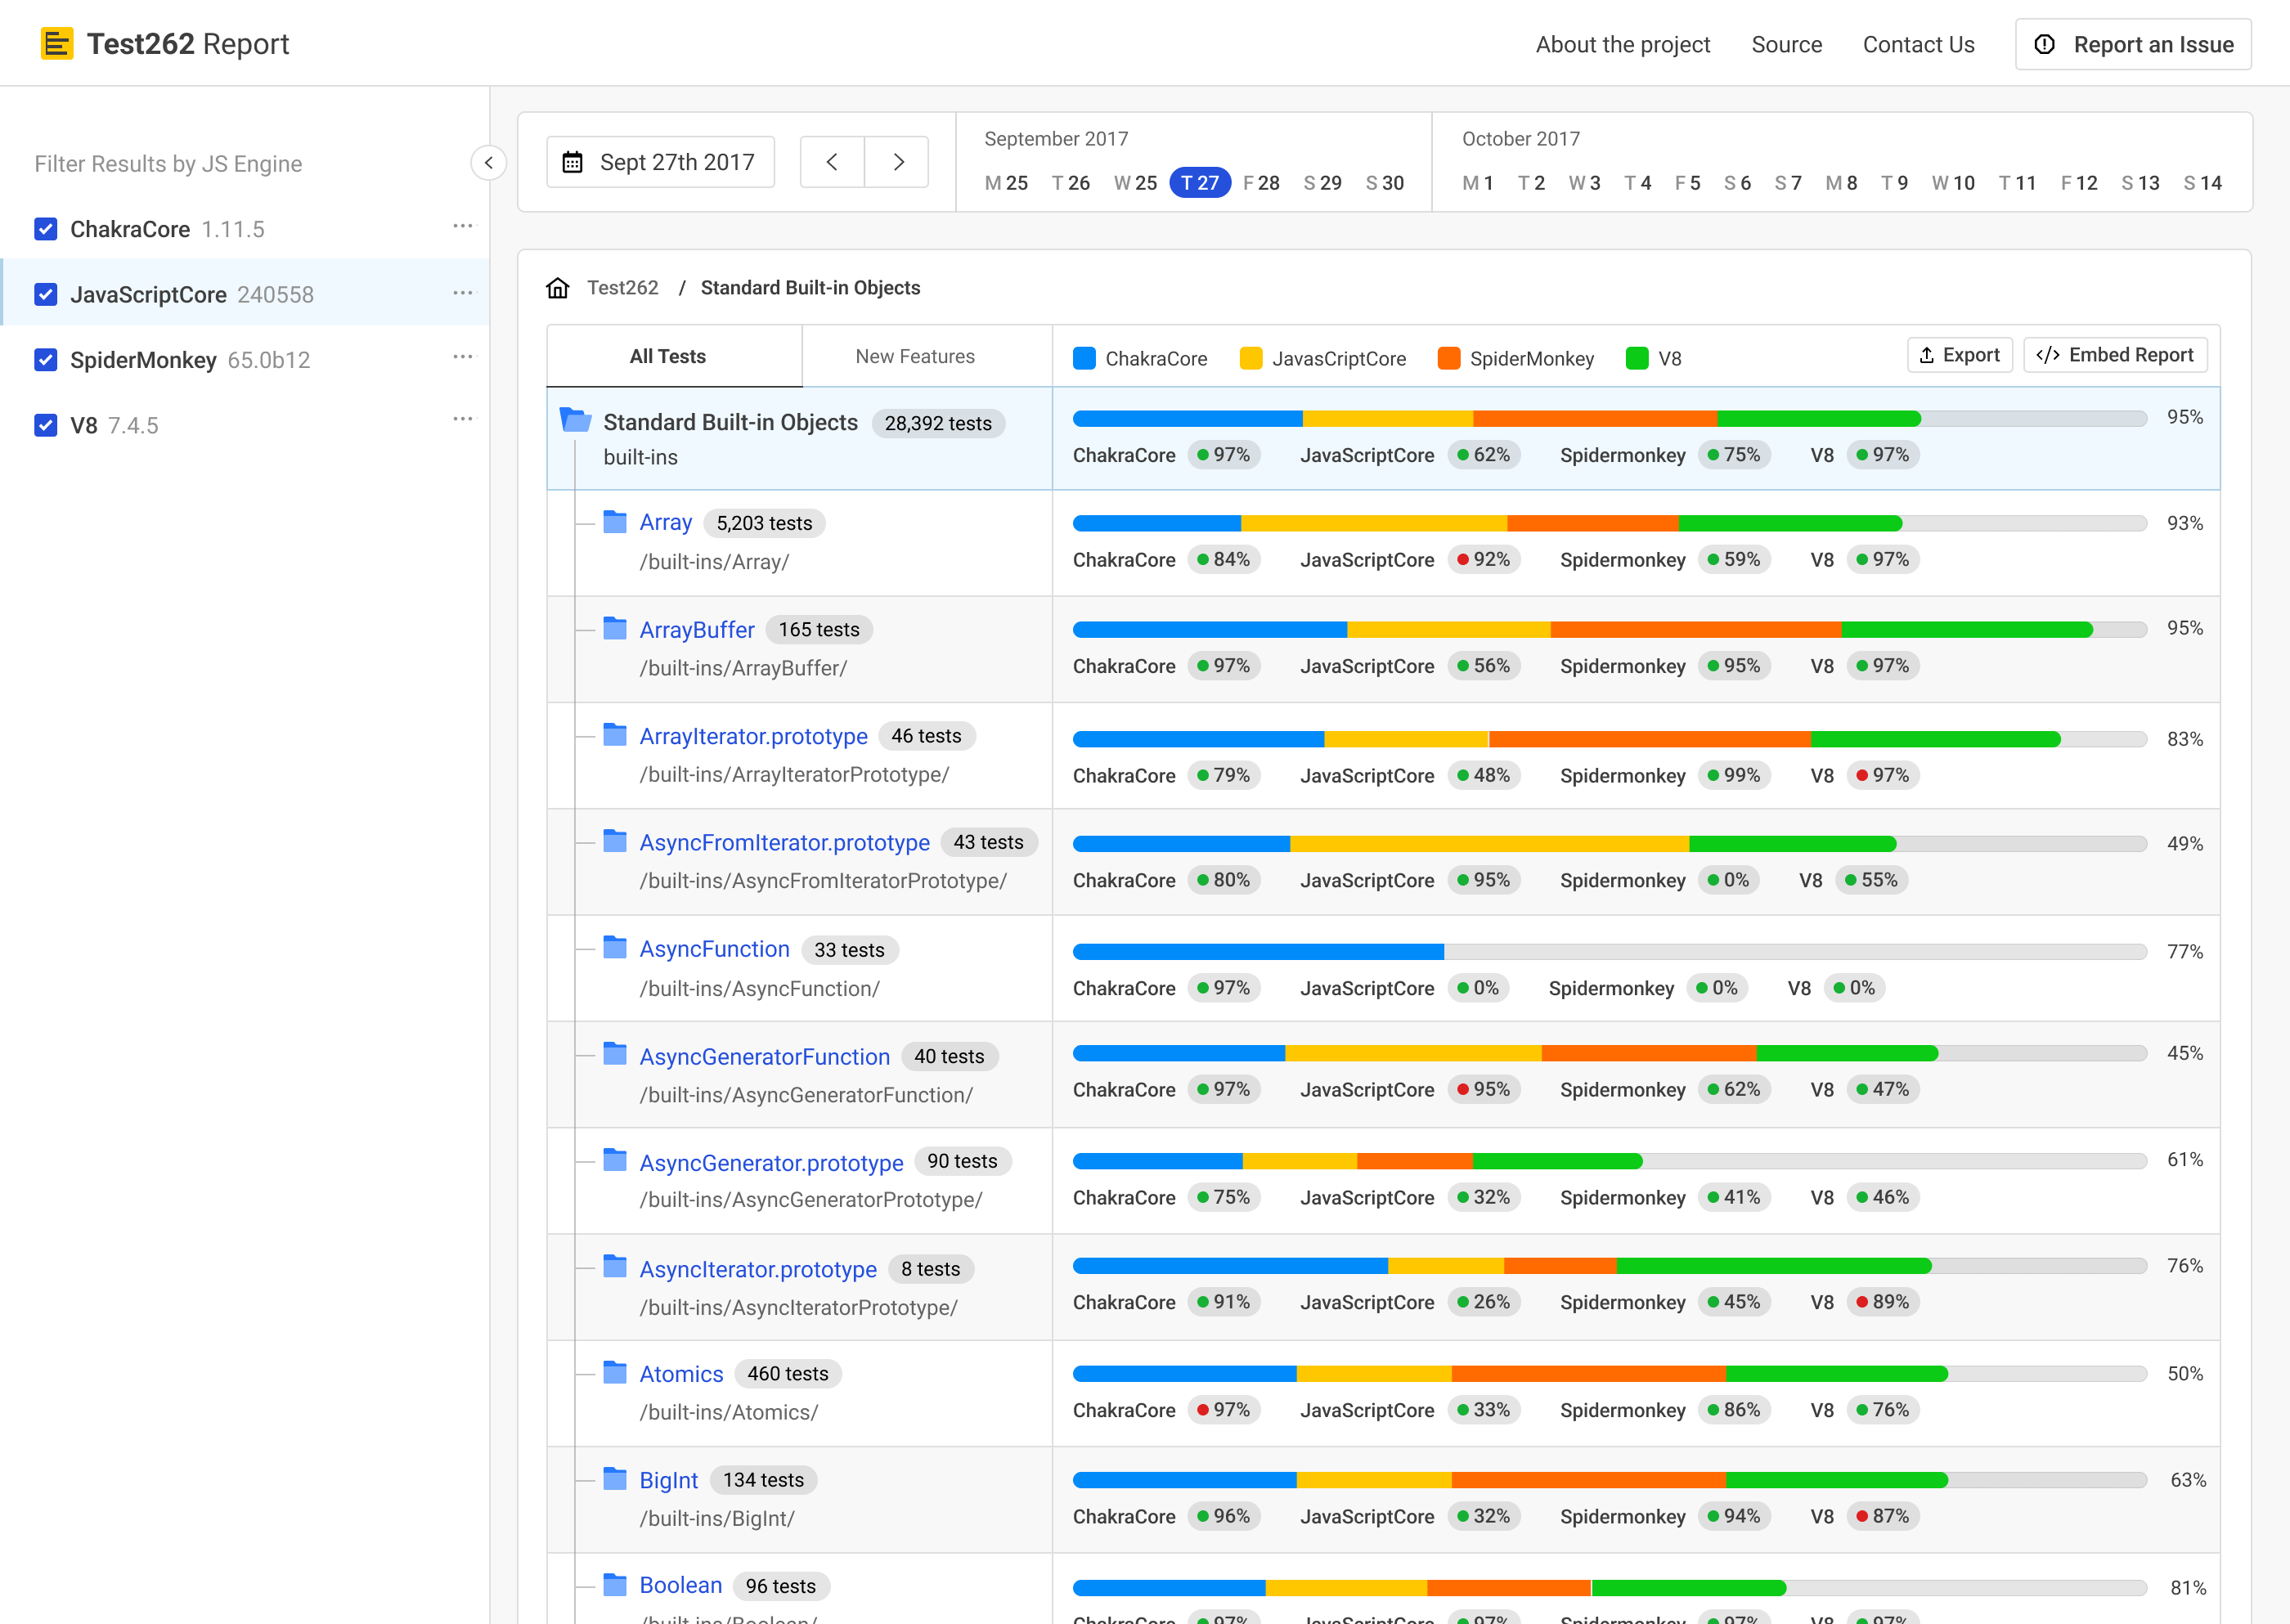Open About the project page
Viewport: 2290px width, 1624px height.
point(1622,45)
